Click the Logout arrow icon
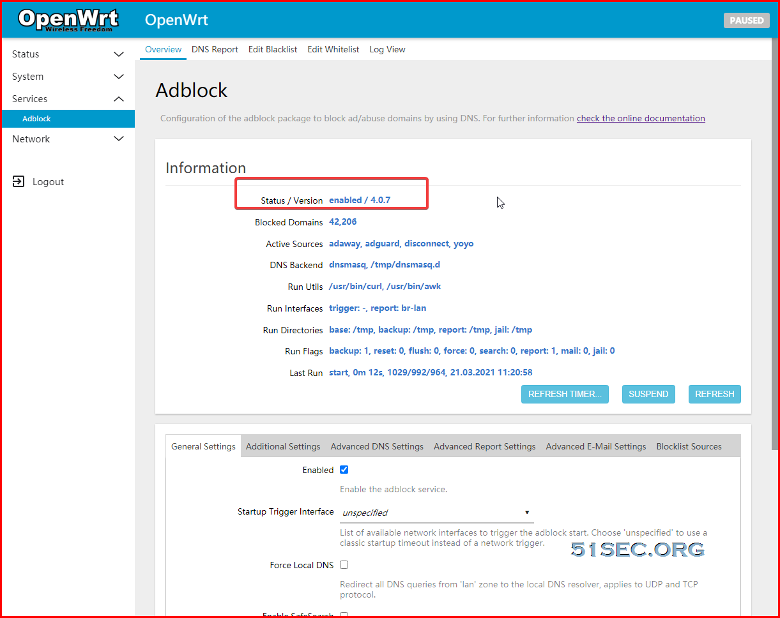This screenshot has height=618, width=780. (19, 182)
